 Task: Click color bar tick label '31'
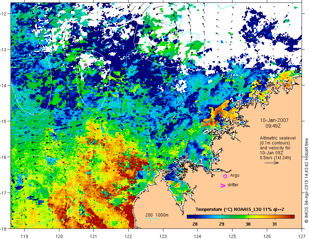pyautogui.click(x=274, y=224)
